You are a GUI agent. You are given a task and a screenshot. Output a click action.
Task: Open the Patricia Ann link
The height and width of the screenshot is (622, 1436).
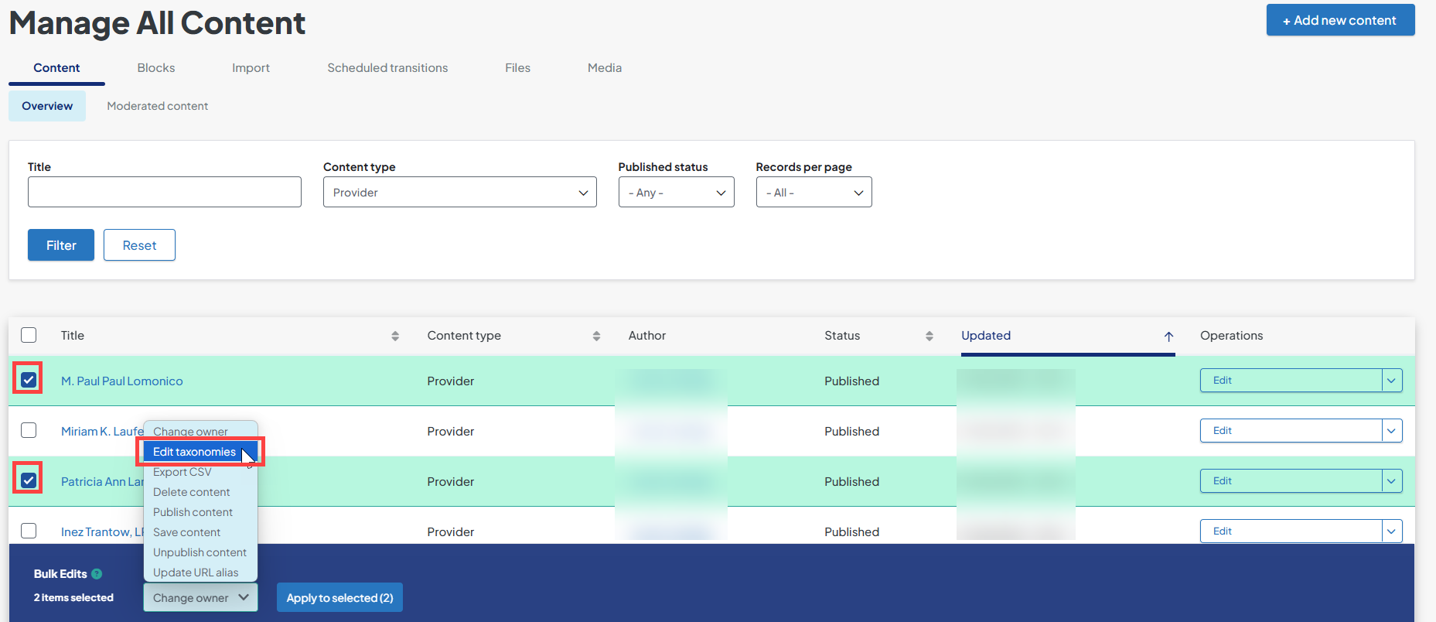coord(102,481)
